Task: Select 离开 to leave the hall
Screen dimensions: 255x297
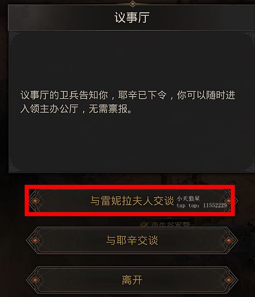Action: point(132,280)
